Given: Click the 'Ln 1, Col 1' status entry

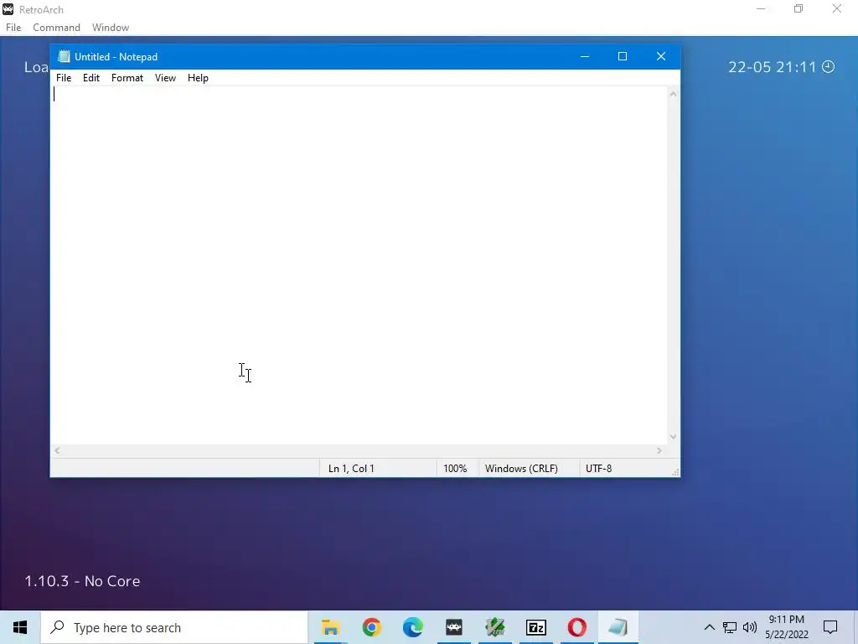Looking at the screenshot, I should coord(351,468).
